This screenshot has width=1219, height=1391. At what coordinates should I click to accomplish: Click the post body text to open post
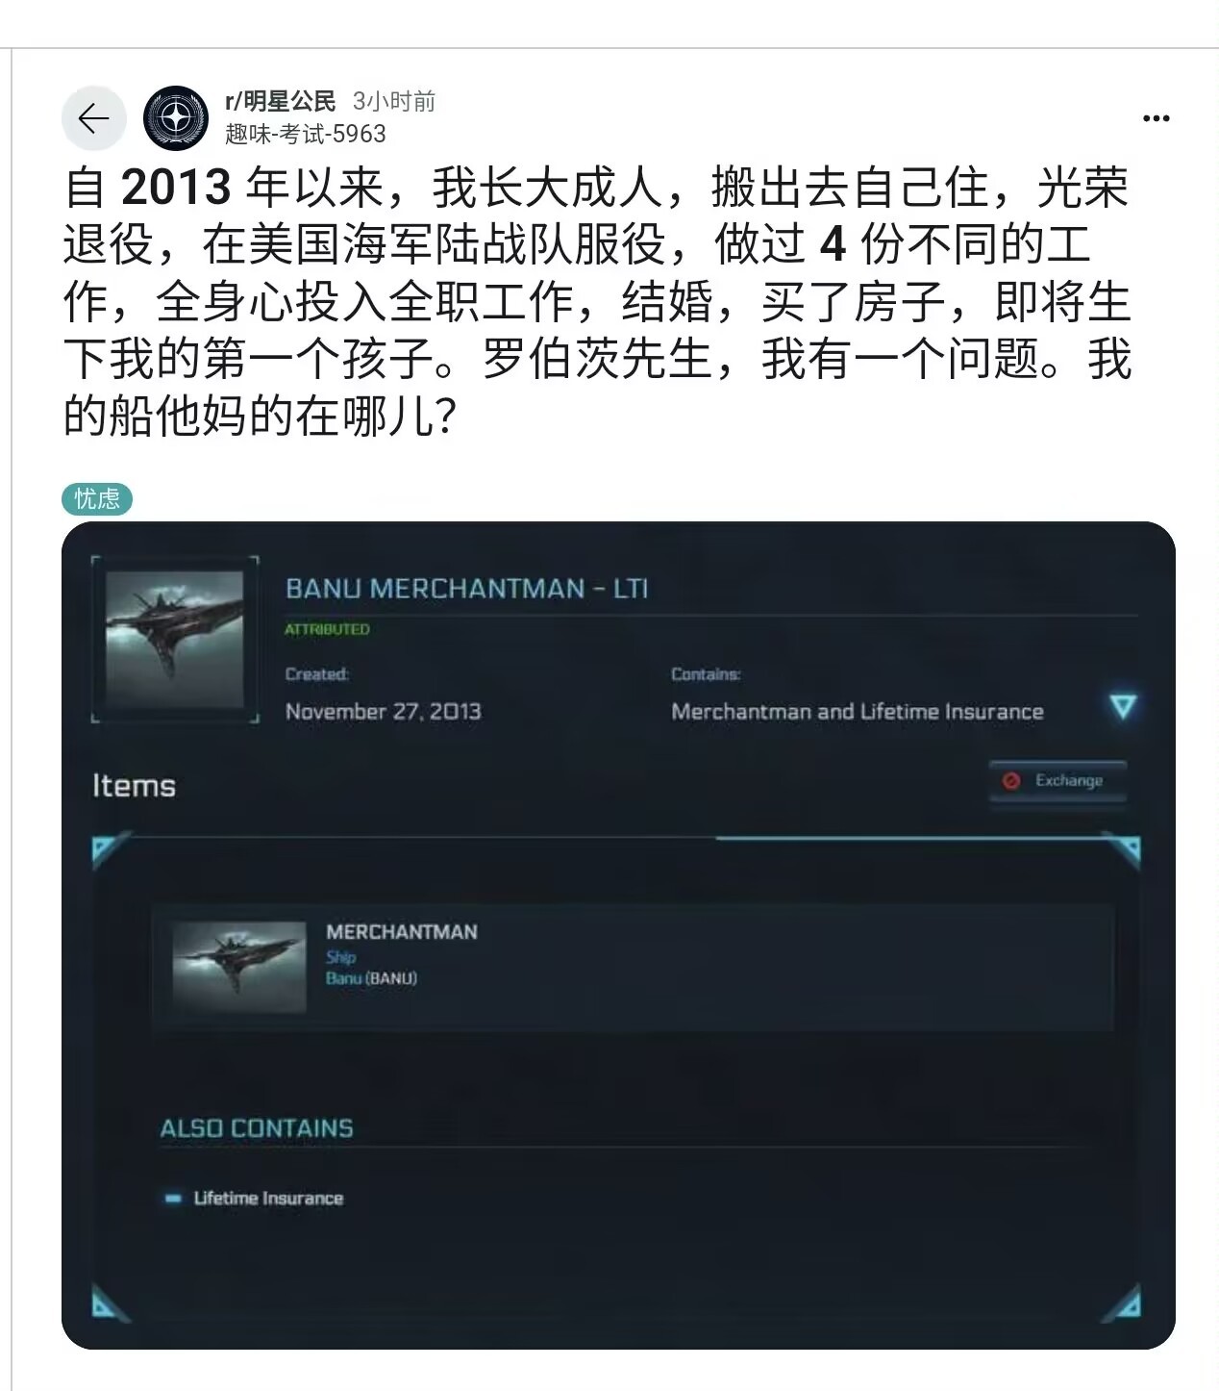point(597,301)
